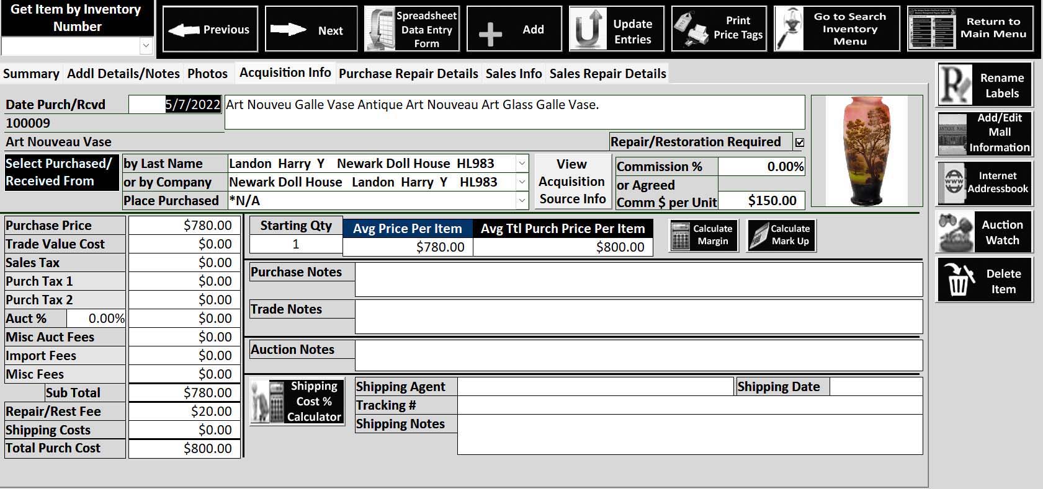
Task: Switch to Sales Info tab
Action: (x=513, y=74)
